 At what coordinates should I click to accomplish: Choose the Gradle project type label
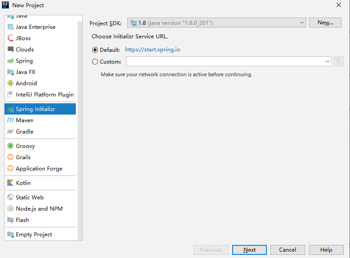pyautogui.click(x=24, y=132)
